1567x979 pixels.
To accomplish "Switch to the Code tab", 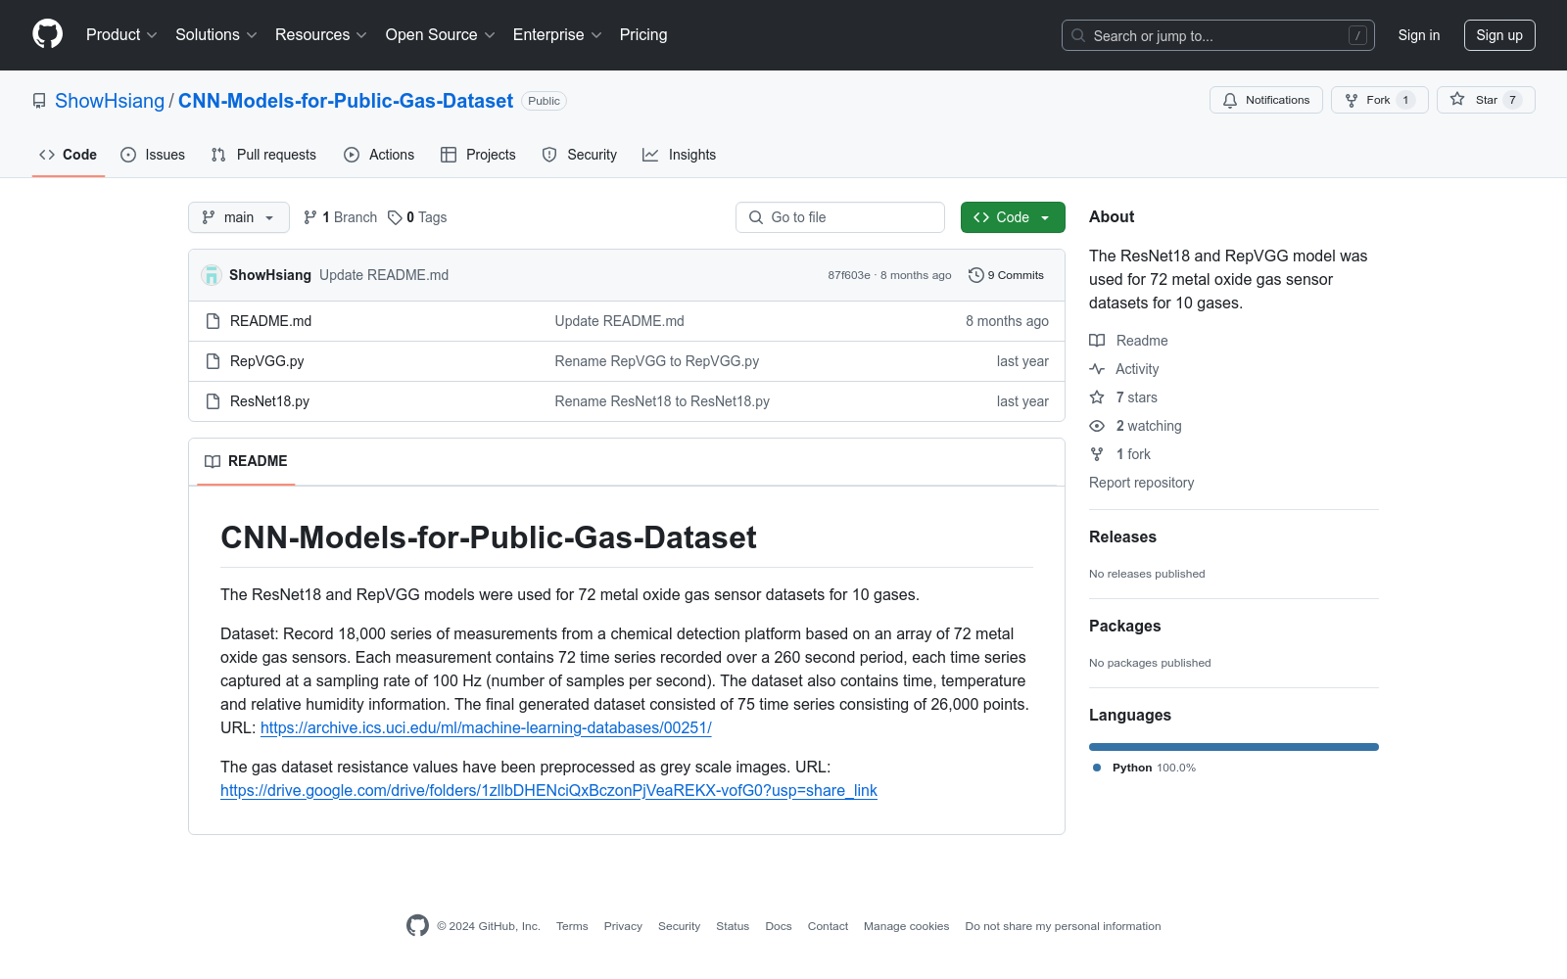I will 69,155.
